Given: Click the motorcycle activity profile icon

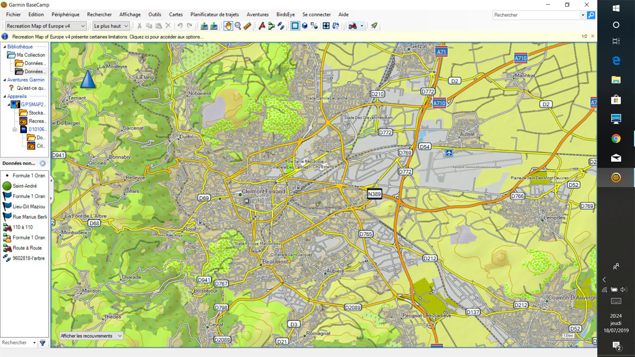Looking at the screenshot, I should (352, 26).
